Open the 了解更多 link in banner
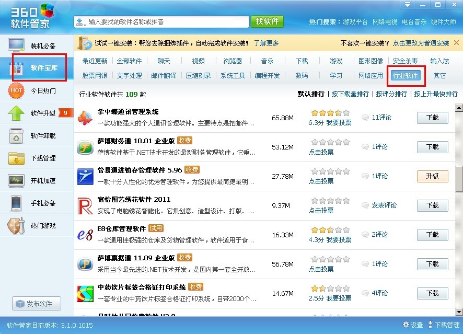The height and width of the screenshot is (334, 463). point(267,43)
